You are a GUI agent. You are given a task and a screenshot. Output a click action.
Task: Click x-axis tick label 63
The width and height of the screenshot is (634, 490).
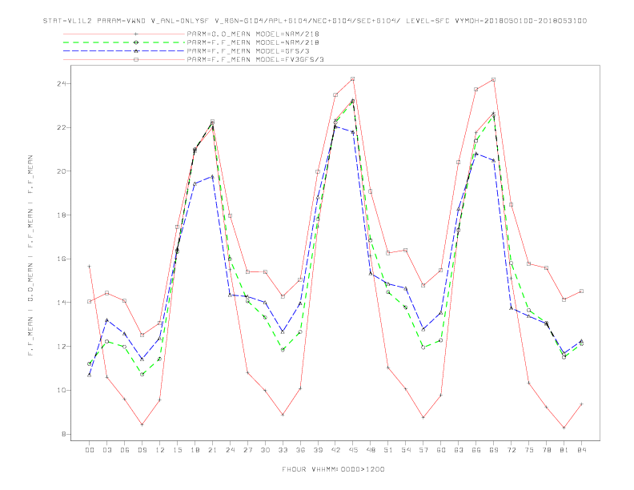coord(459,450)
